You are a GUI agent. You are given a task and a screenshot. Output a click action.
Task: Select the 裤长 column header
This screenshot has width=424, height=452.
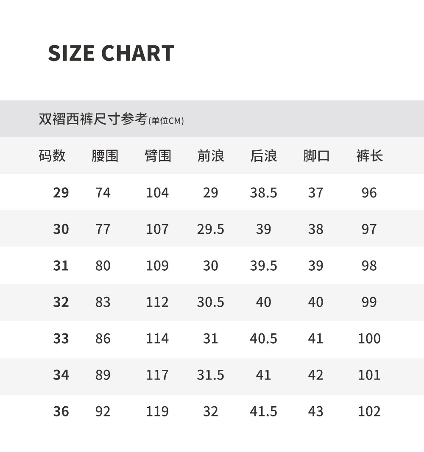pyautogui.click(x=369, y=155)
